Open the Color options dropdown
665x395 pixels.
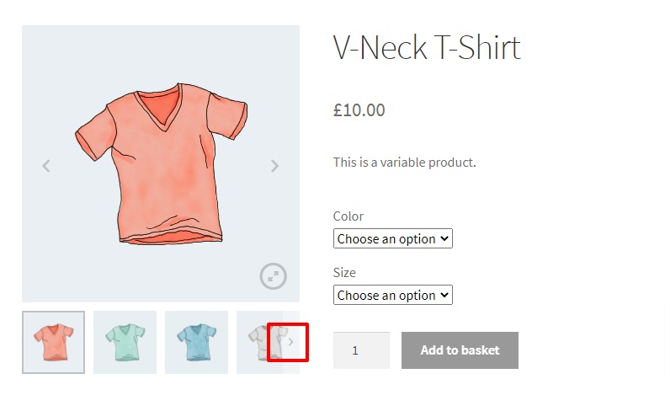click(x=392, y=239)
